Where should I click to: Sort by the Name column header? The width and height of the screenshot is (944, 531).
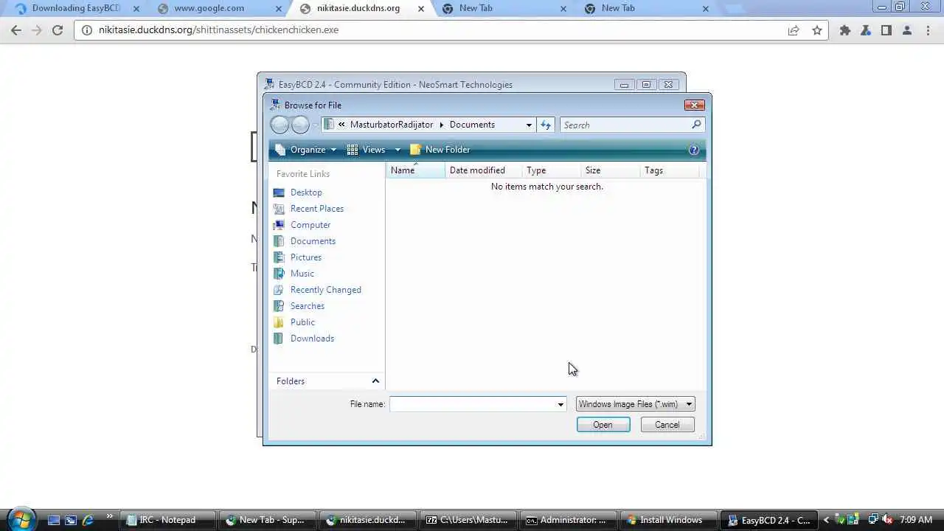[415, 170]
